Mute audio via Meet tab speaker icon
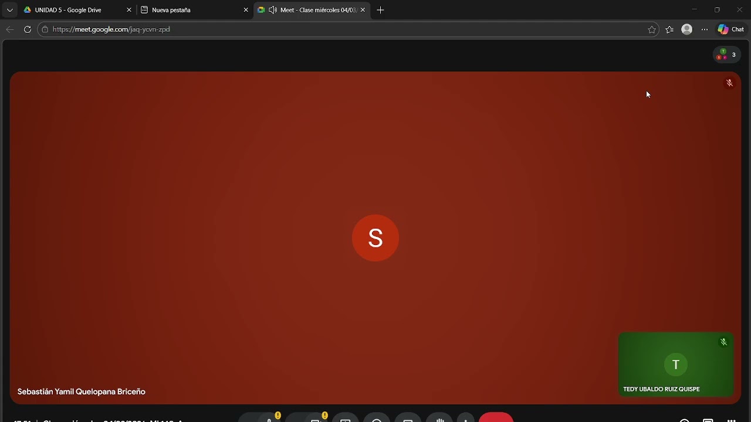The width and height of the screenshot is (751, 422). (x=272, y=10)
